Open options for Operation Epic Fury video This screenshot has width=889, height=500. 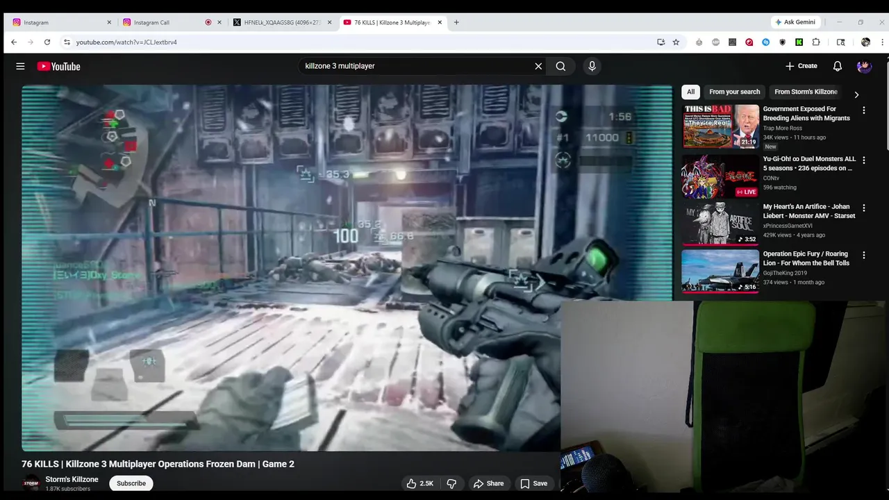pos(864,256)
